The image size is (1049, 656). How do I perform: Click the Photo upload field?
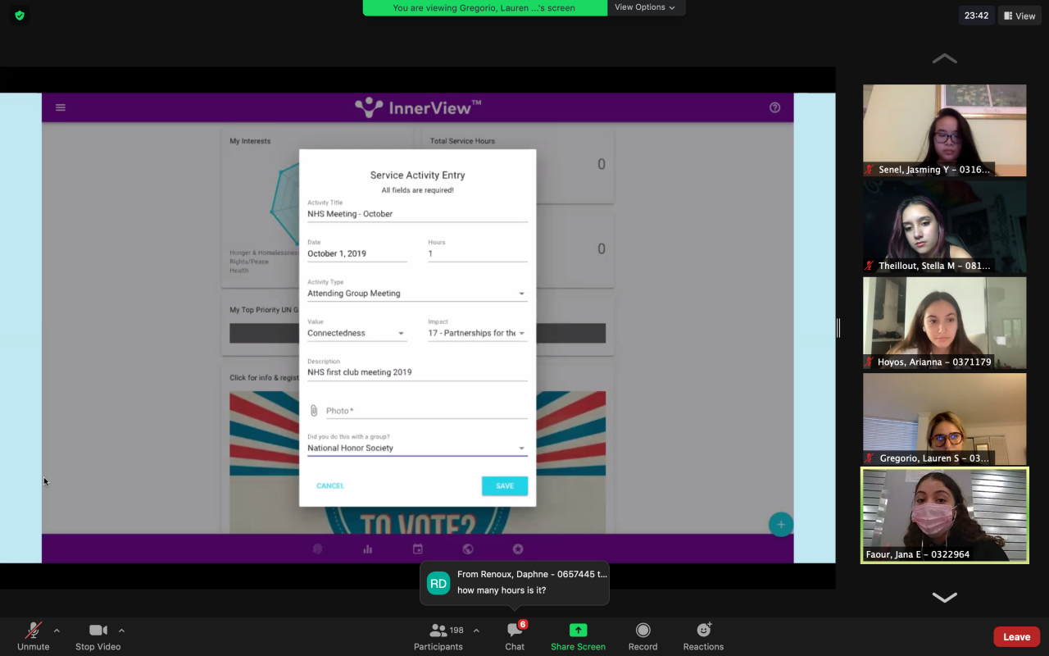click(x=426, y=411)
